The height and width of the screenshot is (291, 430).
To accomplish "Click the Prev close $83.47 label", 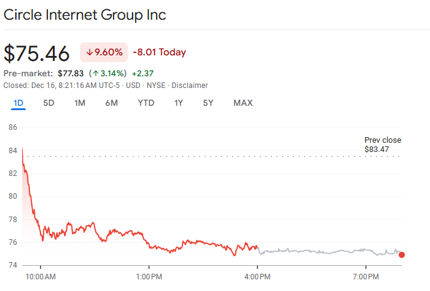I will pyautogui.click(x=383, y=145).
